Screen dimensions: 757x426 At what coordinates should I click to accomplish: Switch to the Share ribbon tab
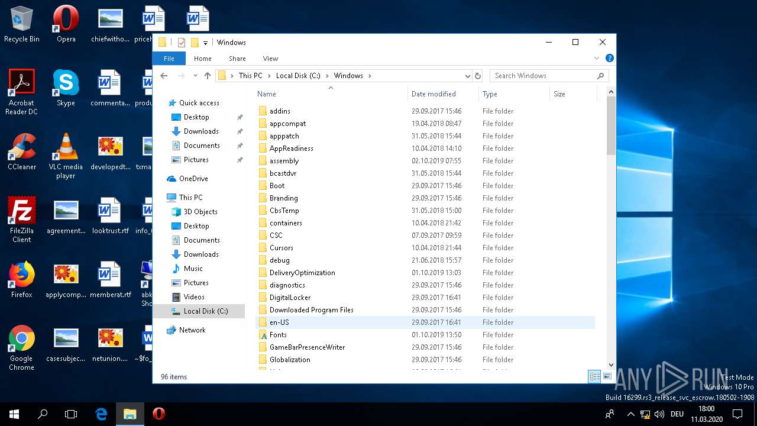click(x=237, y=59)
